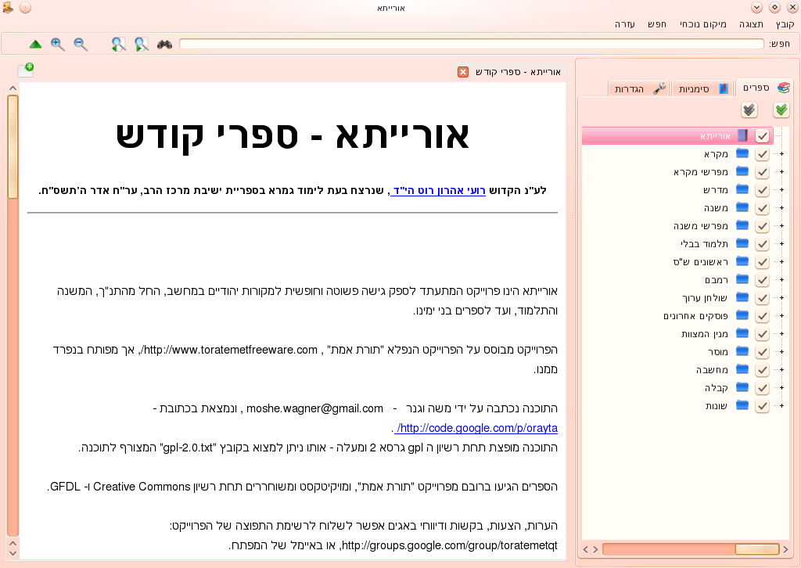This screenshot has height=568, width=801.
Task: Click the search forward in page icon
Action: tap(142, 45)
